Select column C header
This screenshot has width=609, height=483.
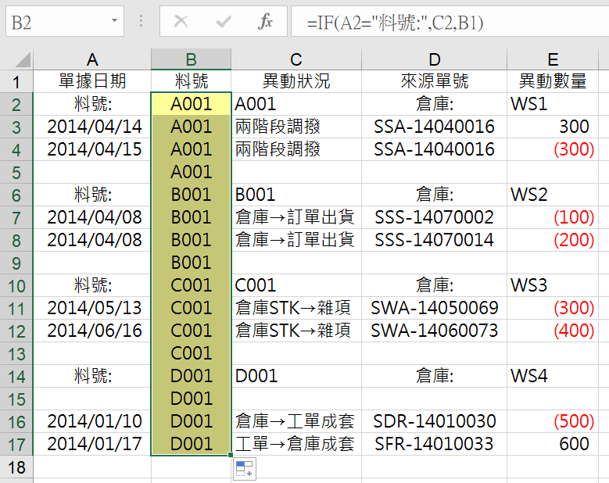tap(296, 59)
